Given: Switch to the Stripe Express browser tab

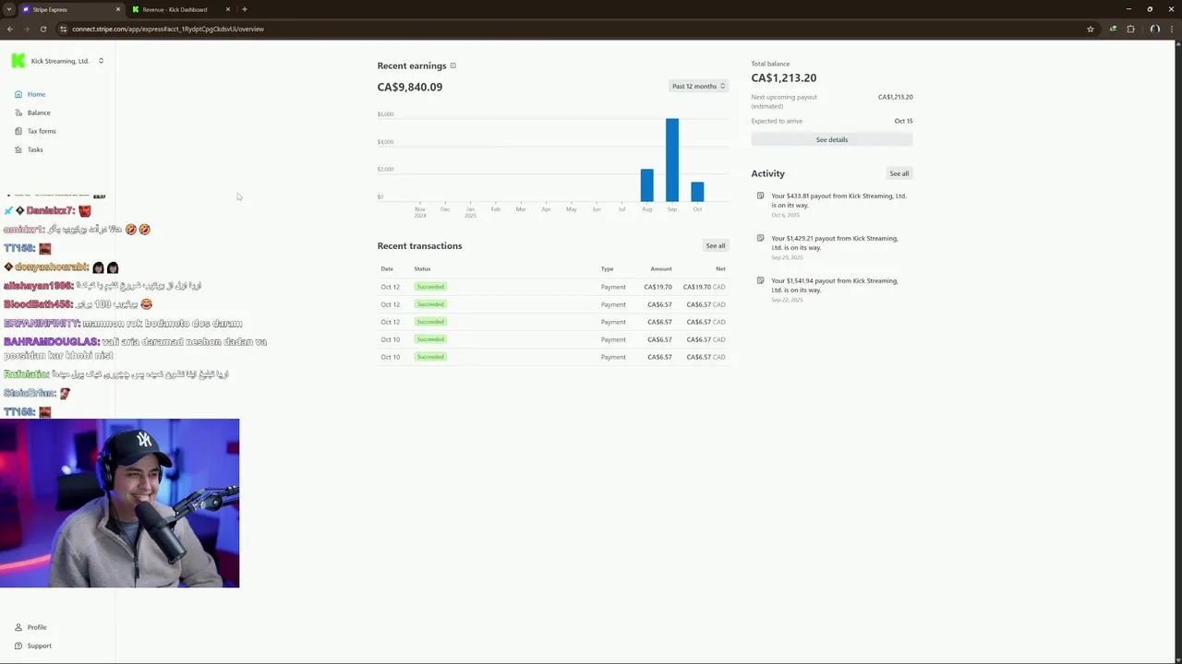Looking at the screenshot, I should coord(70,9).
